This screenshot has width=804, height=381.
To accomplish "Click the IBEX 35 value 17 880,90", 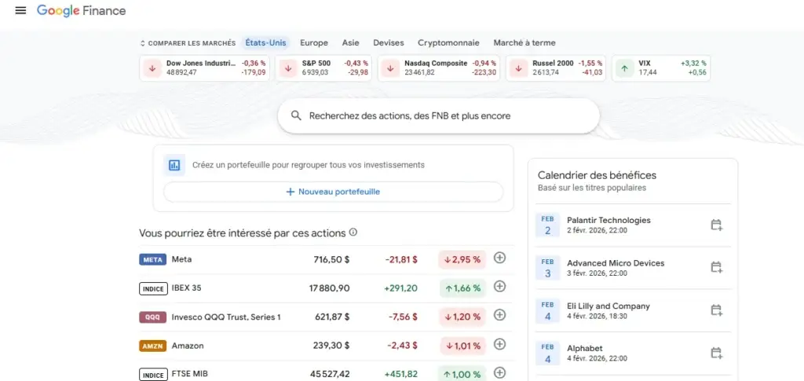I will click(x=329, y=288).
